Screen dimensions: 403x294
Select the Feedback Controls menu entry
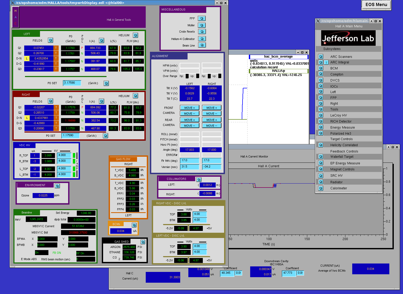coord(344,151)
